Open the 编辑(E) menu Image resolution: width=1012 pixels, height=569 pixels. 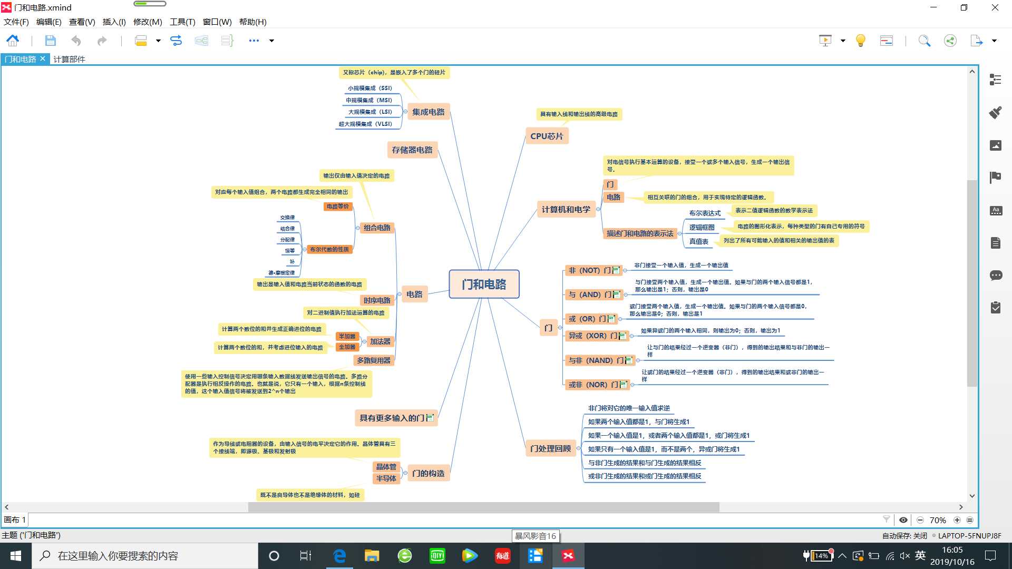pos(48,22)
